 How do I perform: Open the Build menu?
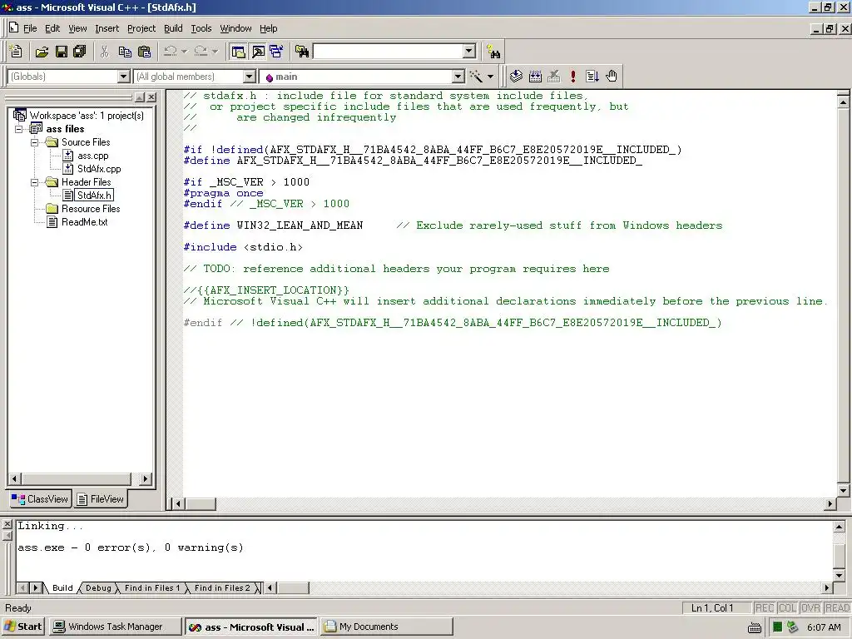click(173, 28)
